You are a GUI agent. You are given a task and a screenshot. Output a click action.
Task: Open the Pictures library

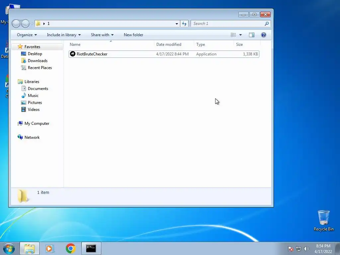[35, 102]
